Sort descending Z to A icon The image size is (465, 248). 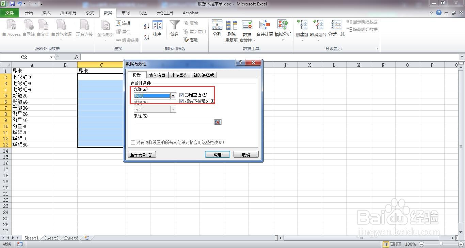[147, 37]
